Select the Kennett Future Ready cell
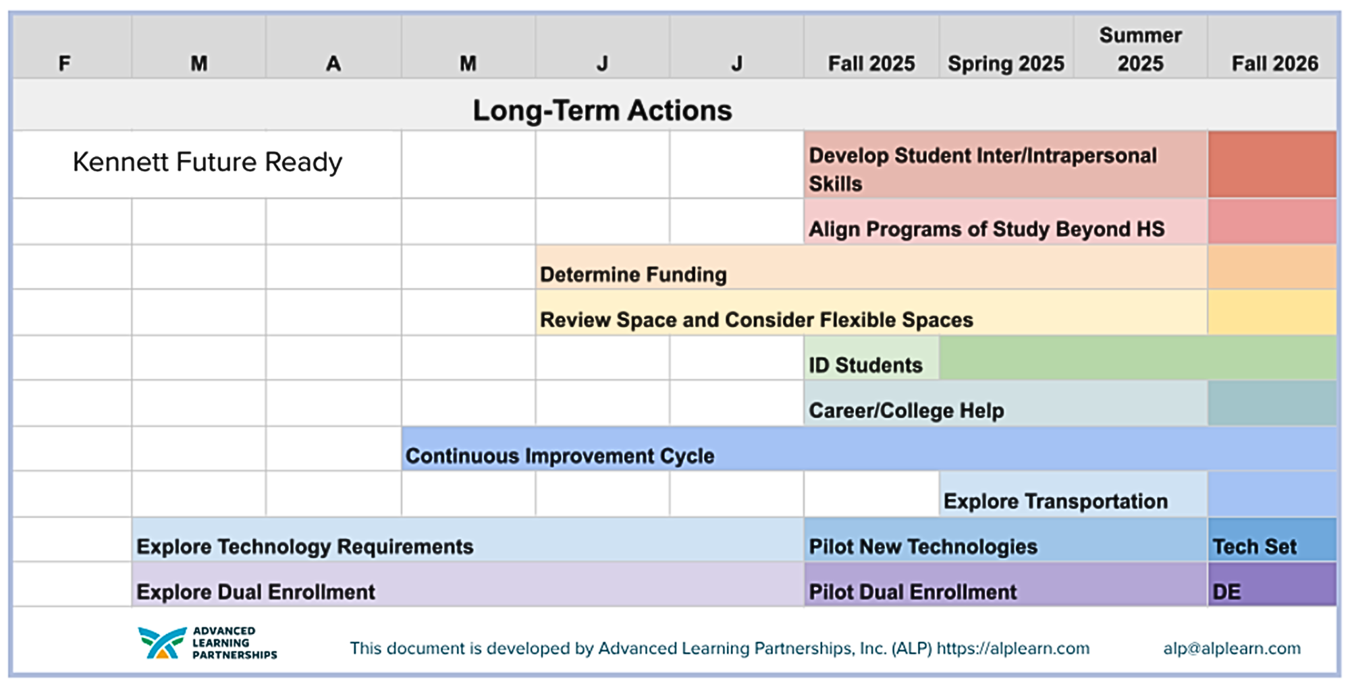This screenshot has width=1350, height=690. (207, 163)
